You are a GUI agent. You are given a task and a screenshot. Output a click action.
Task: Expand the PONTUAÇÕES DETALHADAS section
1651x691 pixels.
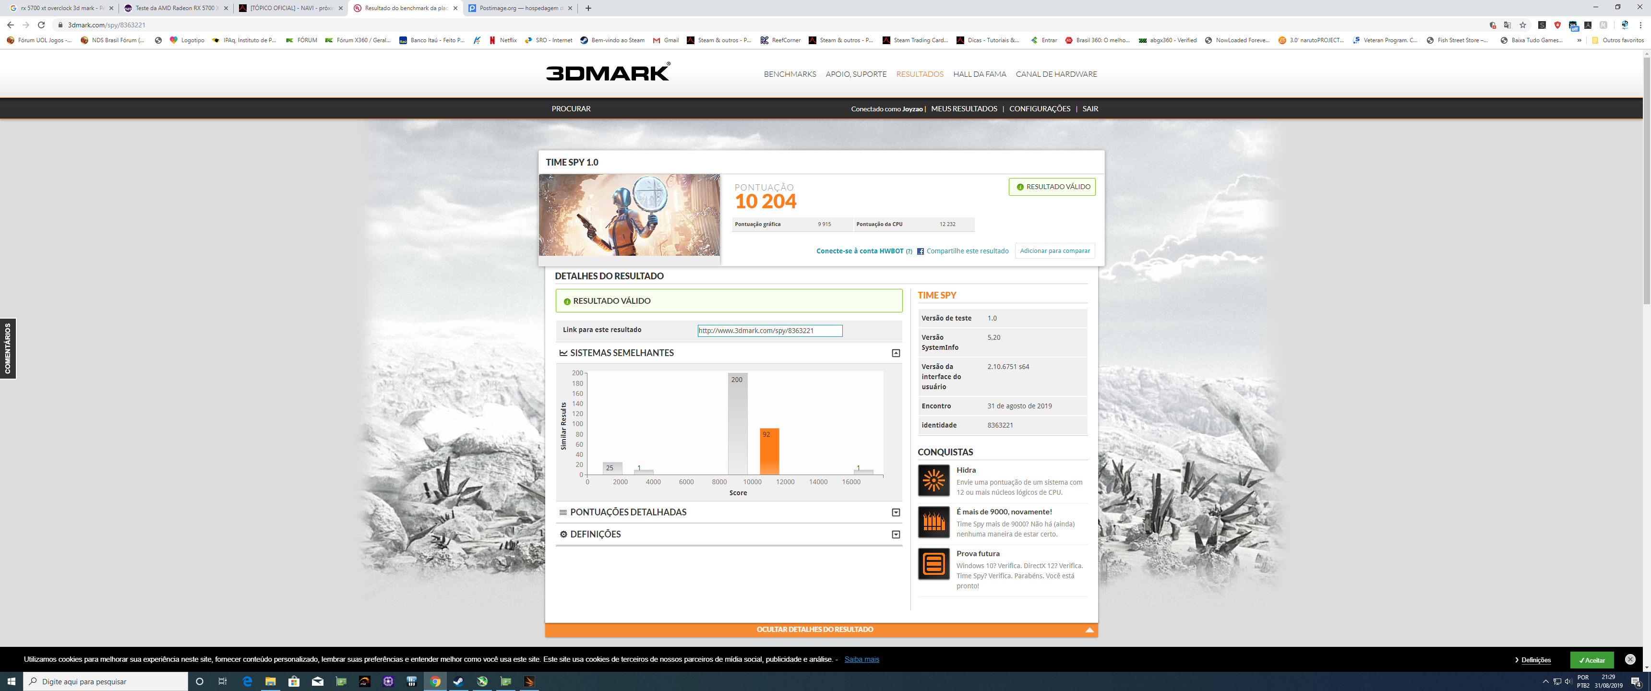click(x=896, y=512)
